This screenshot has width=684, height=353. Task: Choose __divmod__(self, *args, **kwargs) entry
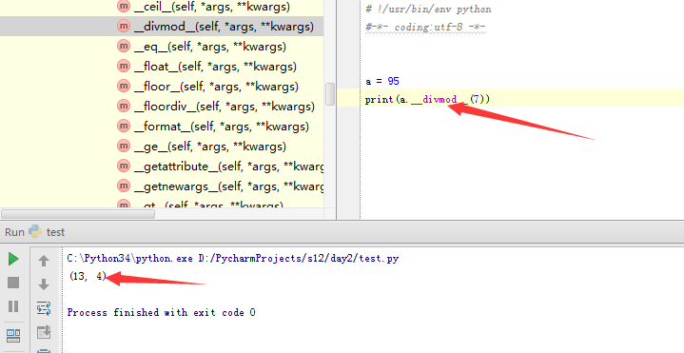click(x=224, y=27)
